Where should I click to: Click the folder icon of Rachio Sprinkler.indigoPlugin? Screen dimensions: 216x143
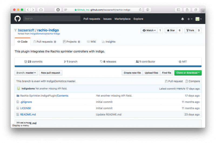click(18, 96)
